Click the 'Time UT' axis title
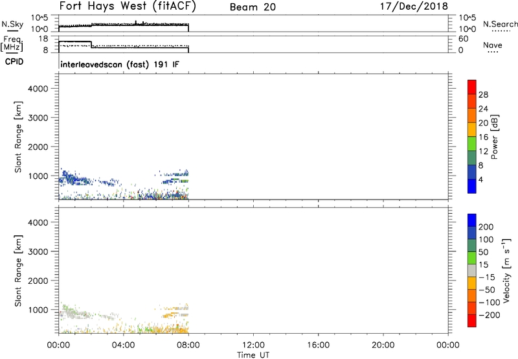 click(253, 355)
